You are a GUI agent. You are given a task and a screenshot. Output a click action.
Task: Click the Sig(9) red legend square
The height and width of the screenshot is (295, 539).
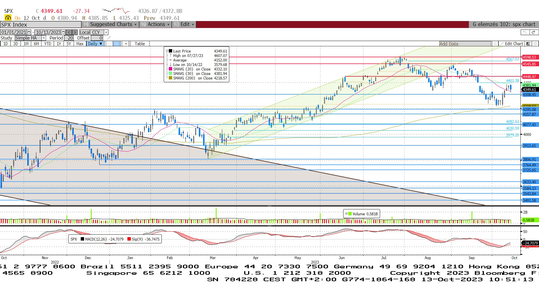[129, 239]
